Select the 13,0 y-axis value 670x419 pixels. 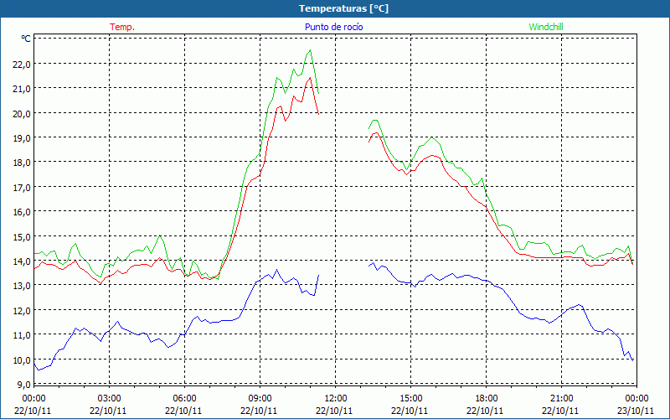click(x=23, y=286)
